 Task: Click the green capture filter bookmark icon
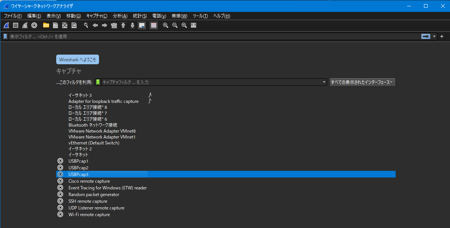click(x=98, y=82)
